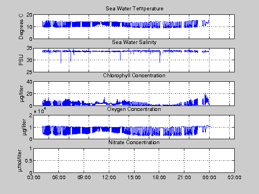Click the Nitrate Concentration plot title
259x194 pixels.
(x=134, y=142)
